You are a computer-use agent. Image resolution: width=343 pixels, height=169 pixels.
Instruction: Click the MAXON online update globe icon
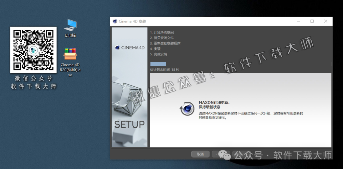click(x=187, y=109)
